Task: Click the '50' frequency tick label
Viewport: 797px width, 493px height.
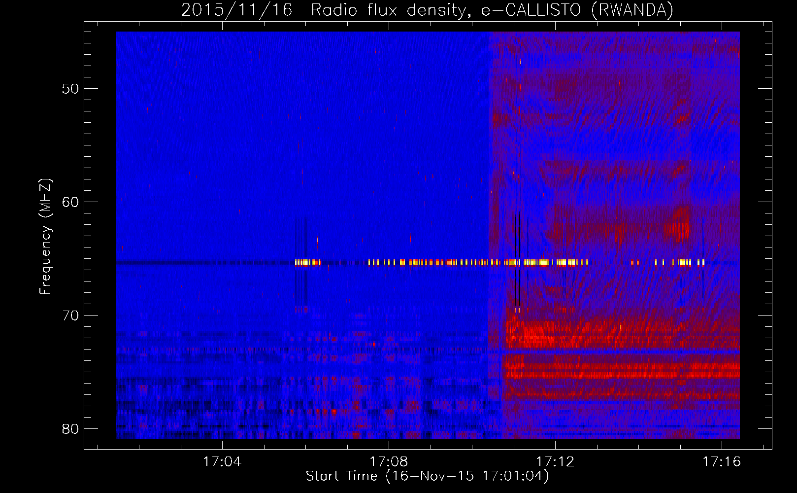Action: pyautogui.click(x=71, y=89)
